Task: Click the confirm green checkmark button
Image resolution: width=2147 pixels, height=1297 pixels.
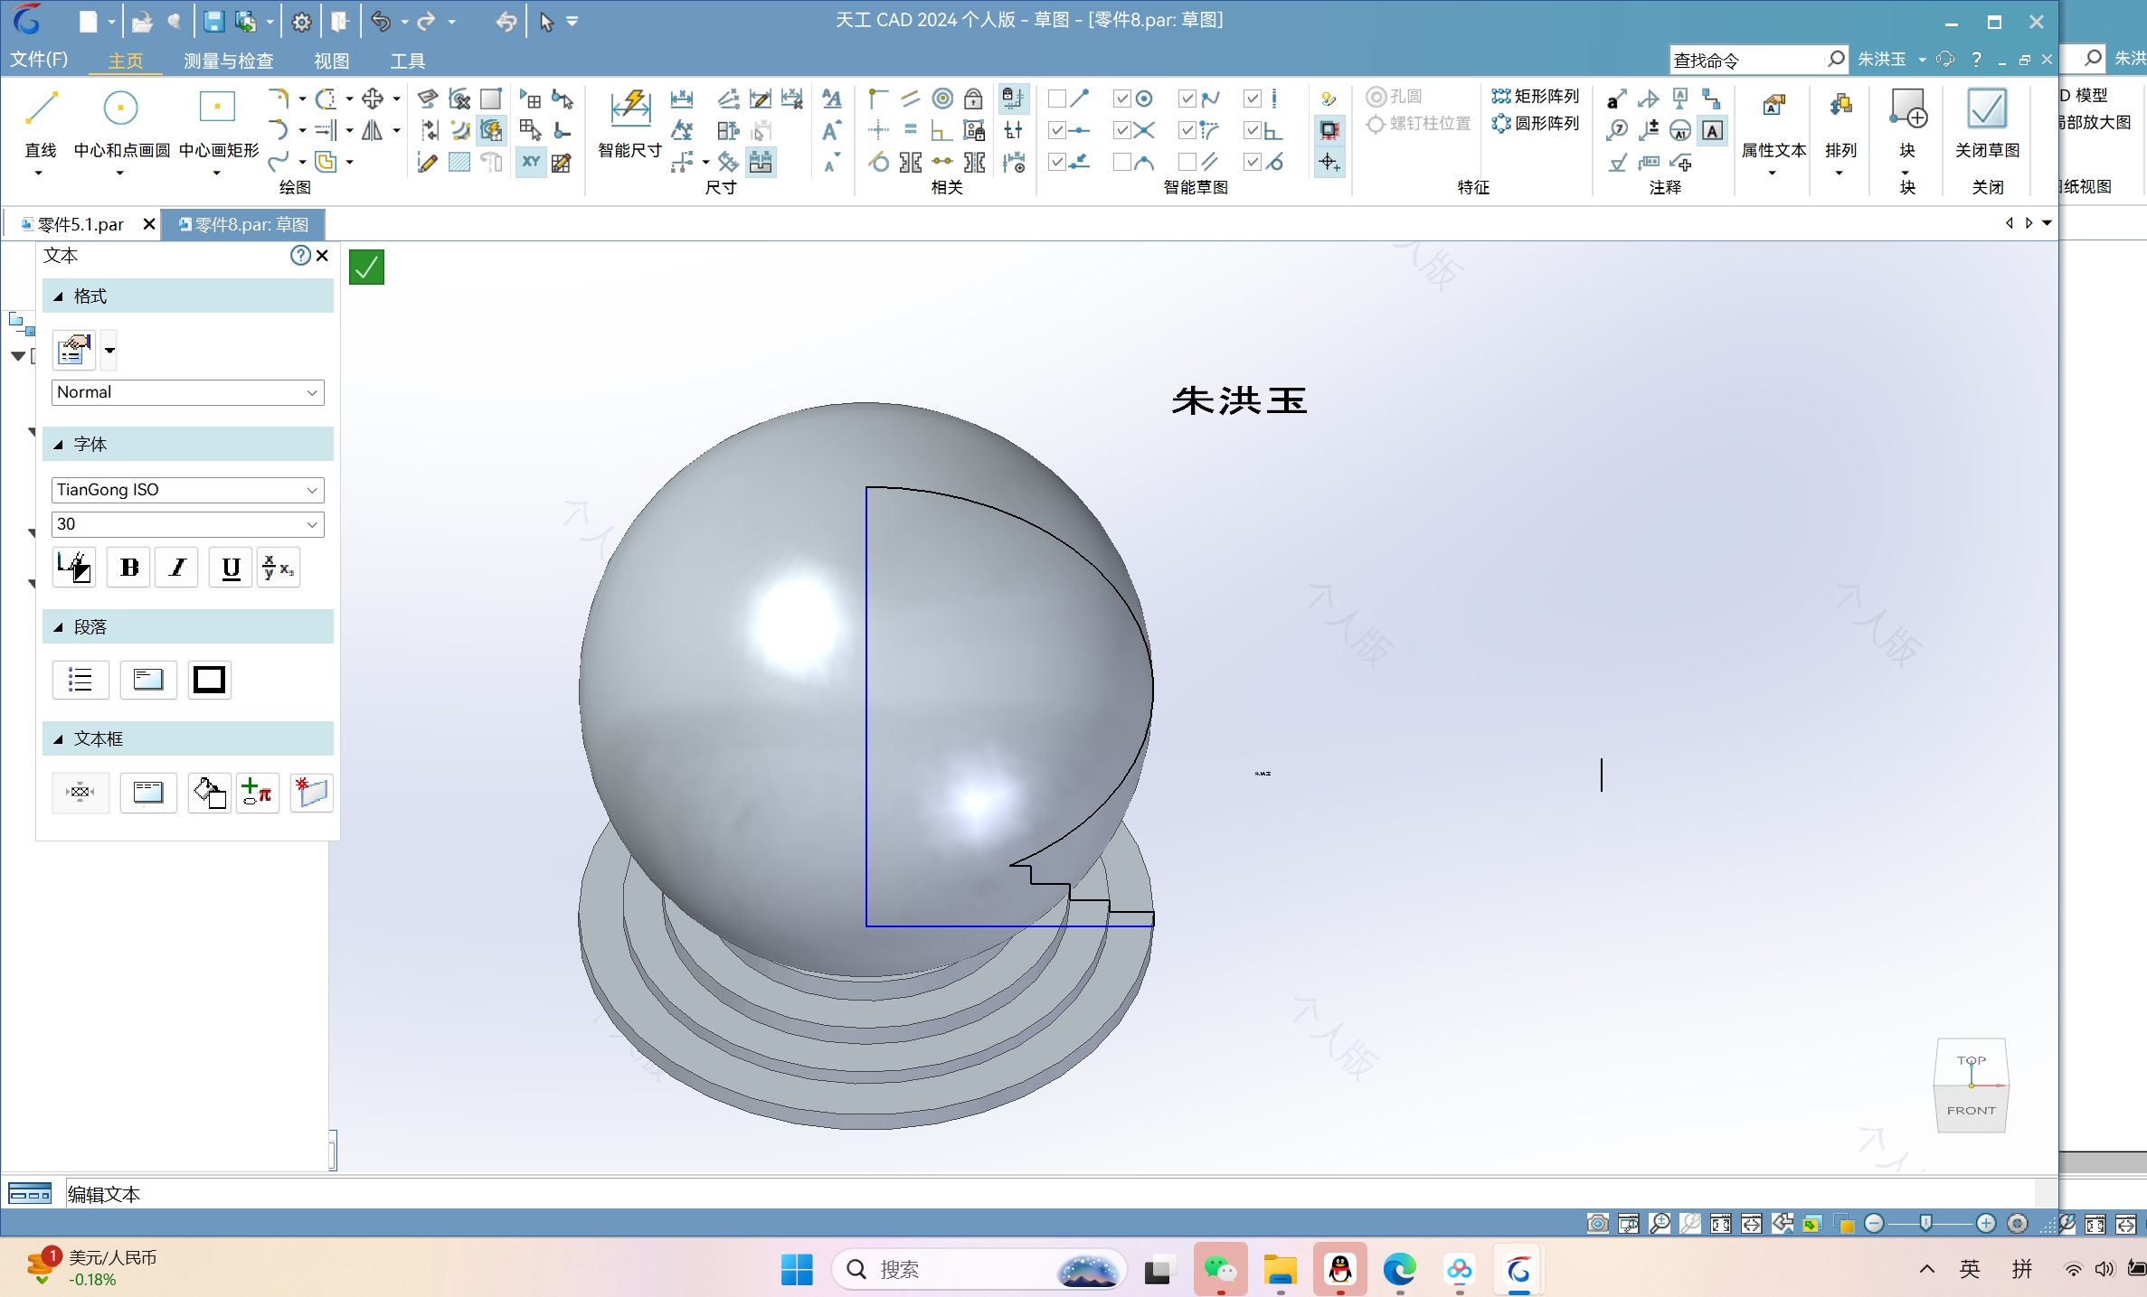Action: (x=366, y=267)
